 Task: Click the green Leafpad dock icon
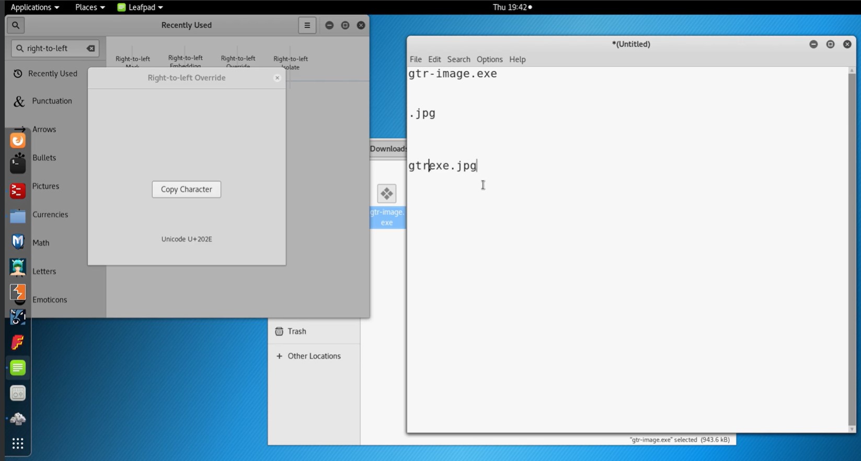coord(18,368)
